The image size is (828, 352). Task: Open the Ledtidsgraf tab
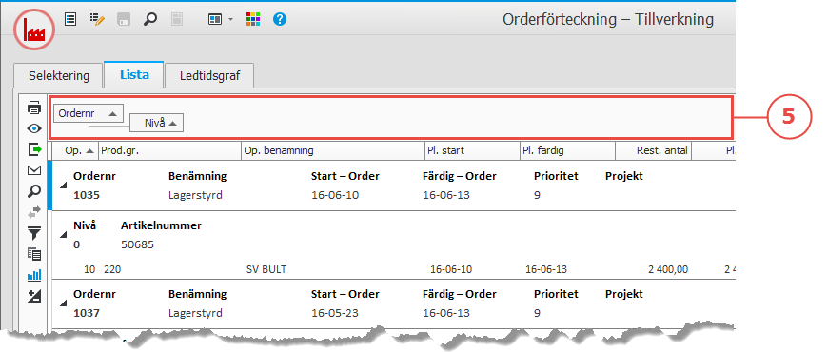(209, 75)
